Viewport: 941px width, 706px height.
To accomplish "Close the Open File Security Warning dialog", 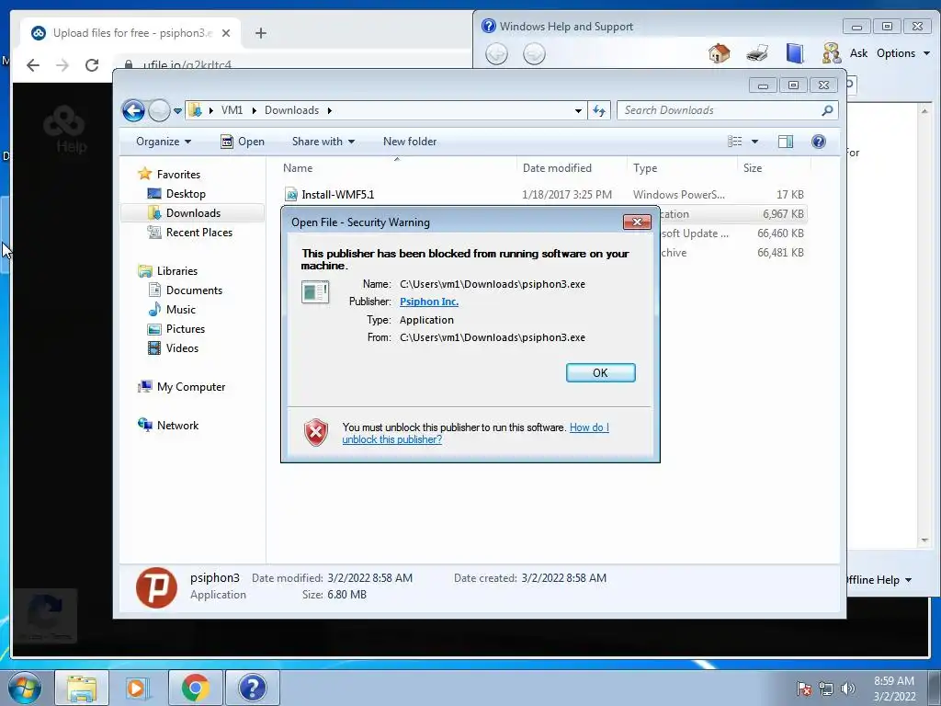I will point(637,222).
